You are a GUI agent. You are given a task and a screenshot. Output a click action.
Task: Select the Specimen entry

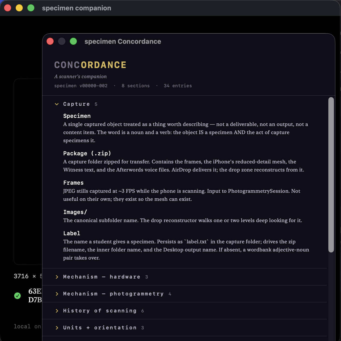click(x=77, y=116)
